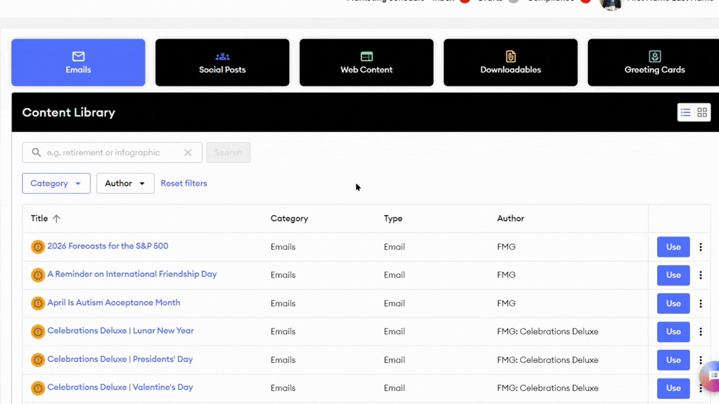Focus the content library search field
The width and height of the screenshot is (719, 404).
click(112, 153)
